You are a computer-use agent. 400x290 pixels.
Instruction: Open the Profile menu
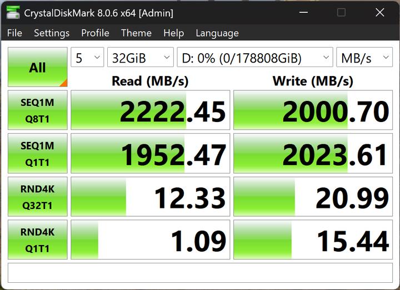tap(95, 33)
